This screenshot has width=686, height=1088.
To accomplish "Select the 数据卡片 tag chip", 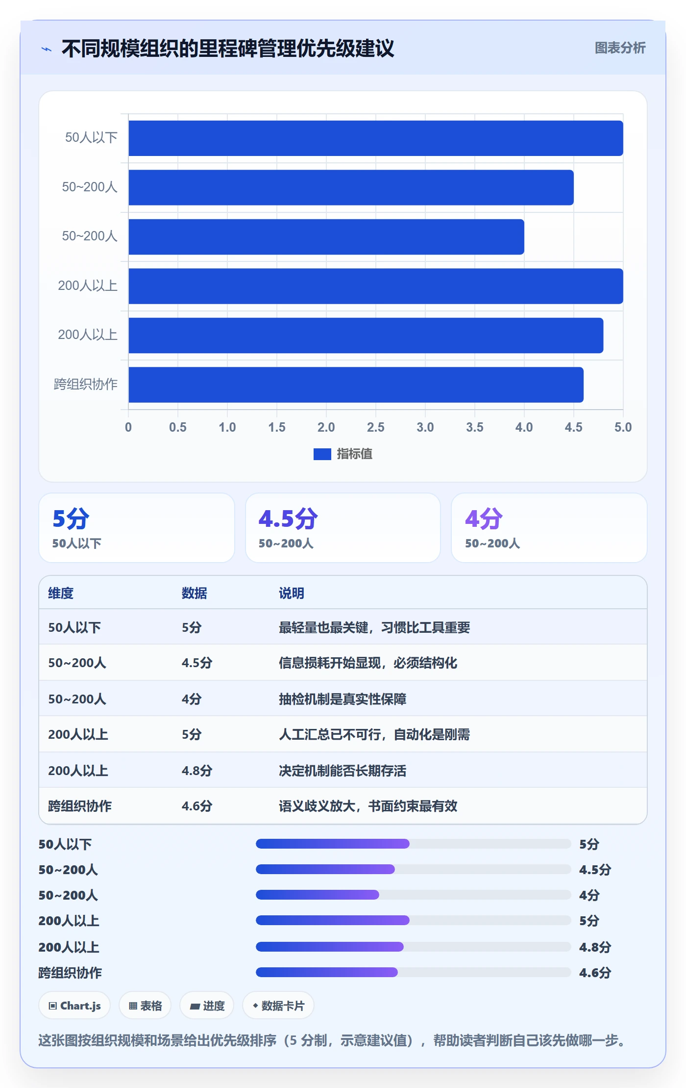I will [278, 1006].
